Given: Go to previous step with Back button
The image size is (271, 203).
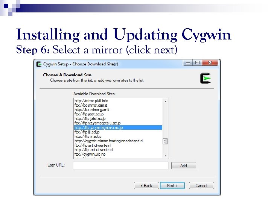Looking at the screenshot, I should pos(146,186).
